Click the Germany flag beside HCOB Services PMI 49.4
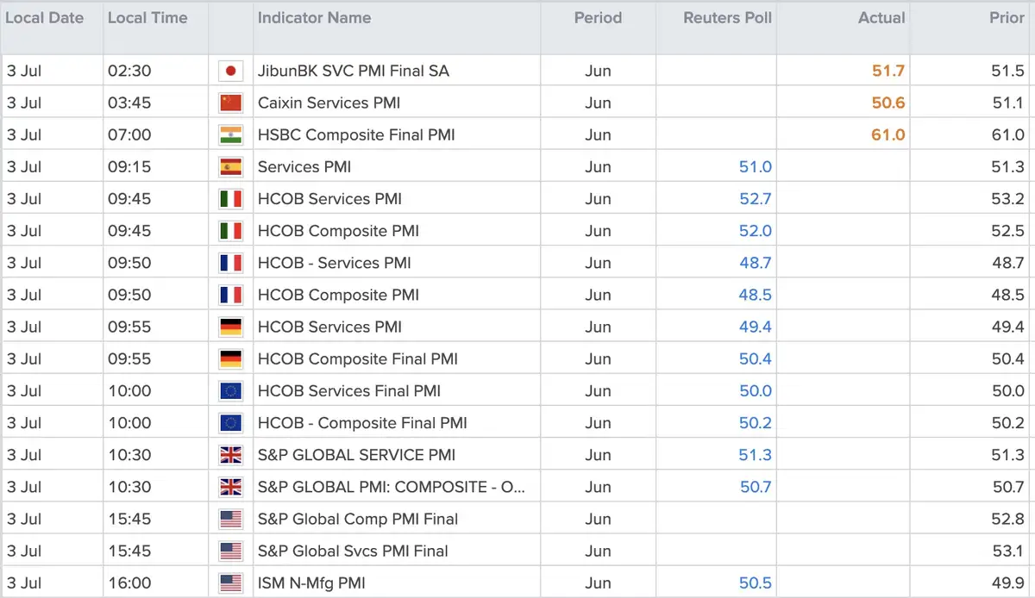 (230, 327)
